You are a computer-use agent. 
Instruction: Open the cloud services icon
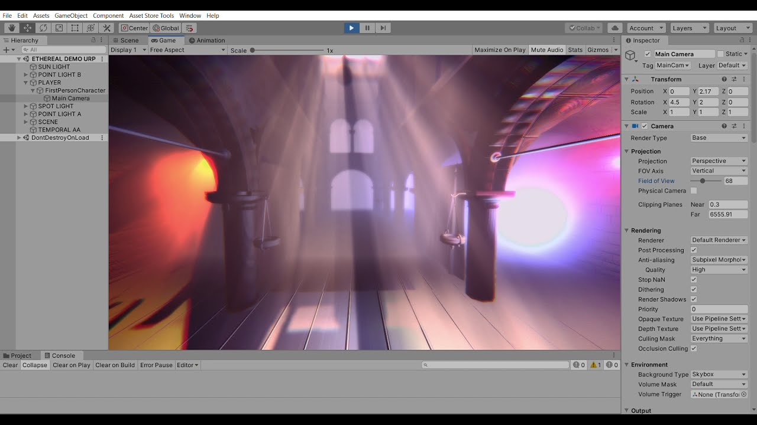coord(614,28)
